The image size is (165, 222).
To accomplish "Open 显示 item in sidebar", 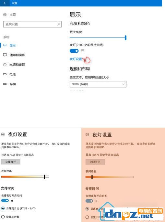I will click(x=13, y=45).
